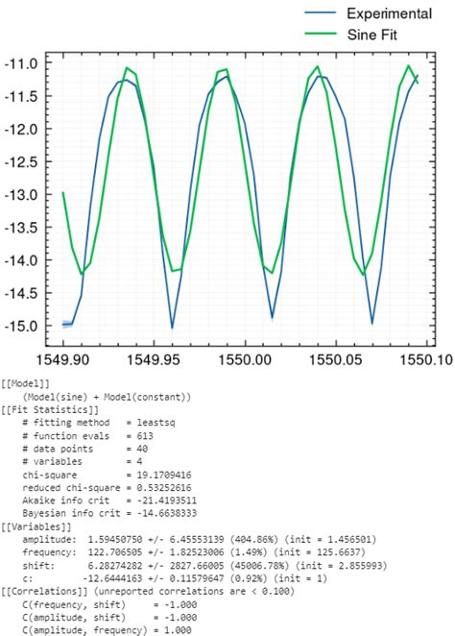Click the 1550.00 x-axis tick label

click(245, 359)
